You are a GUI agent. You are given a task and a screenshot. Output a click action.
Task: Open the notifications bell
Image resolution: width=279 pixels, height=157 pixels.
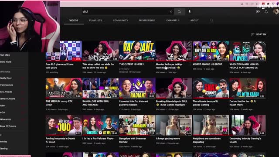(x=266, y=12)
